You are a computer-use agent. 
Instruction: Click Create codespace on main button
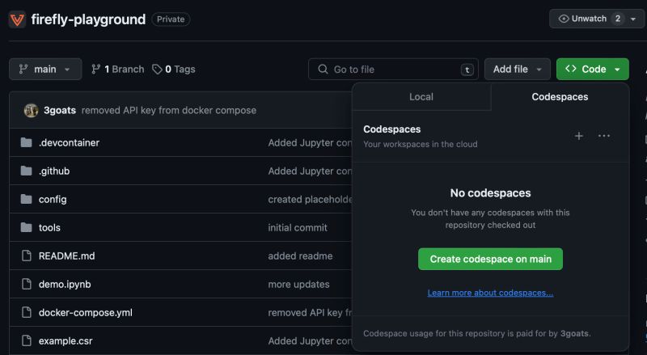[490, 259]
